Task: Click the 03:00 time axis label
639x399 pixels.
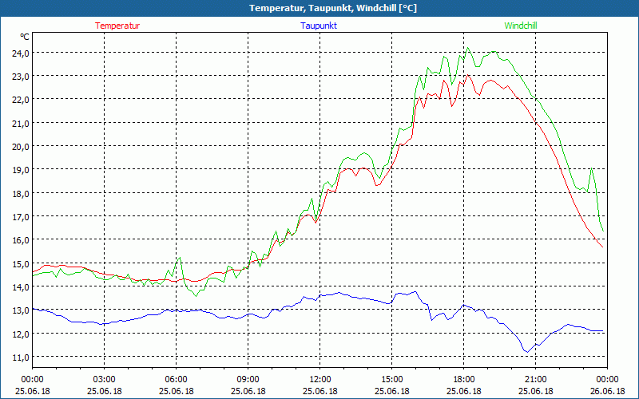Action: (x=105, y=380)
